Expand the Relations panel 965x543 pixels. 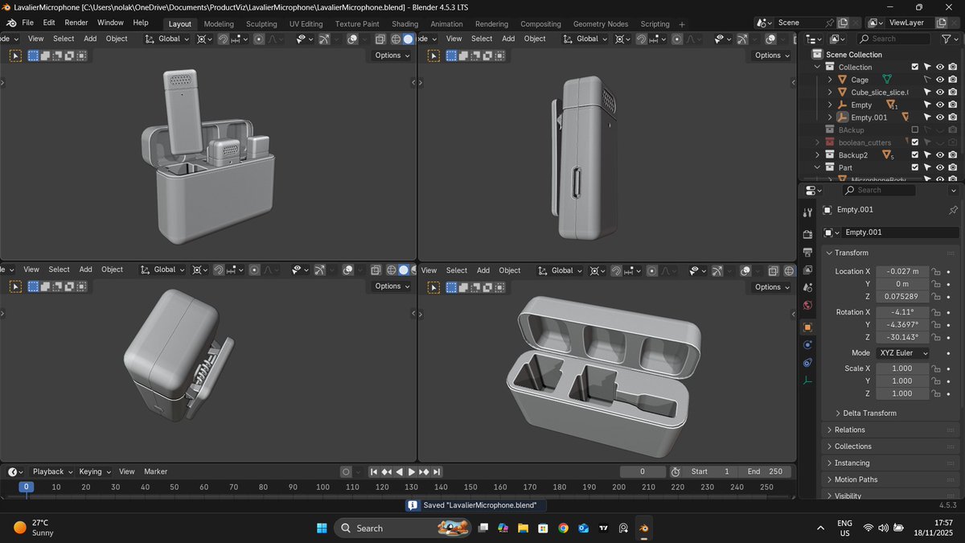[x=892, y=430]
